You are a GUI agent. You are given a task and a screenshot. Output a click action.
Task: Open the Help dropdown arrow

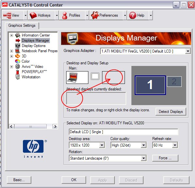pyautogui.click(x=151, y=15)
